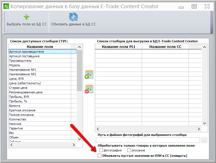Enable the 'описание' checkbox
The height and width of the screenshot is (163, 216).
pos(129,150)
